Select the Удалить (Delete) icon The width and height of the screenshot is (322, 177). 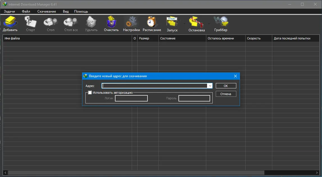pyautogui.click(x=91, y=22)
